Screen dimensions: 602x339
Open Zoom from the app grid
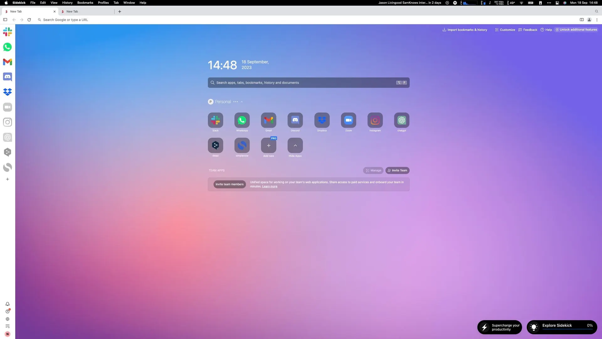point(348,120)
